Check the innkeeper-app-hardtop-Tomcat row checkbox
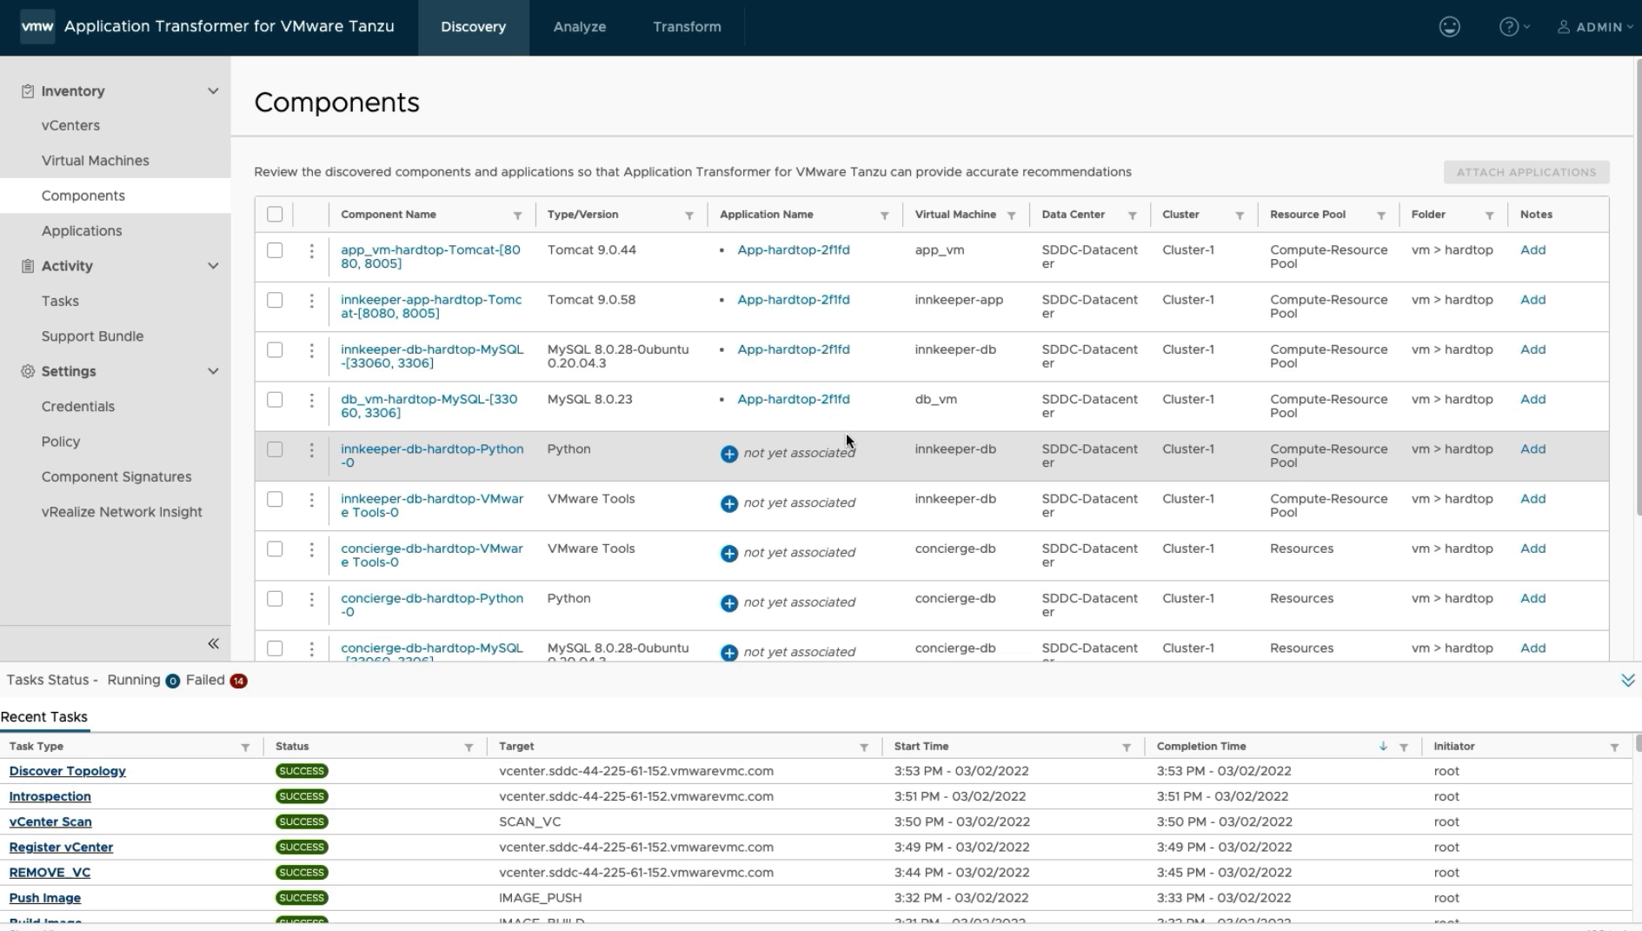The width and height of the screenshot is (1642, 931). (x=275, y=301)
